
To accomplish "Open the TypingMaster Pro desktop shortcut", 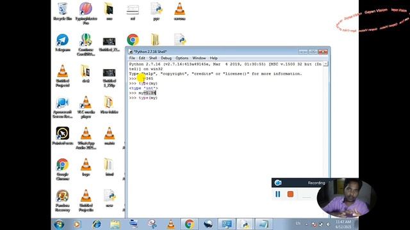I will (x=86, y=13).
